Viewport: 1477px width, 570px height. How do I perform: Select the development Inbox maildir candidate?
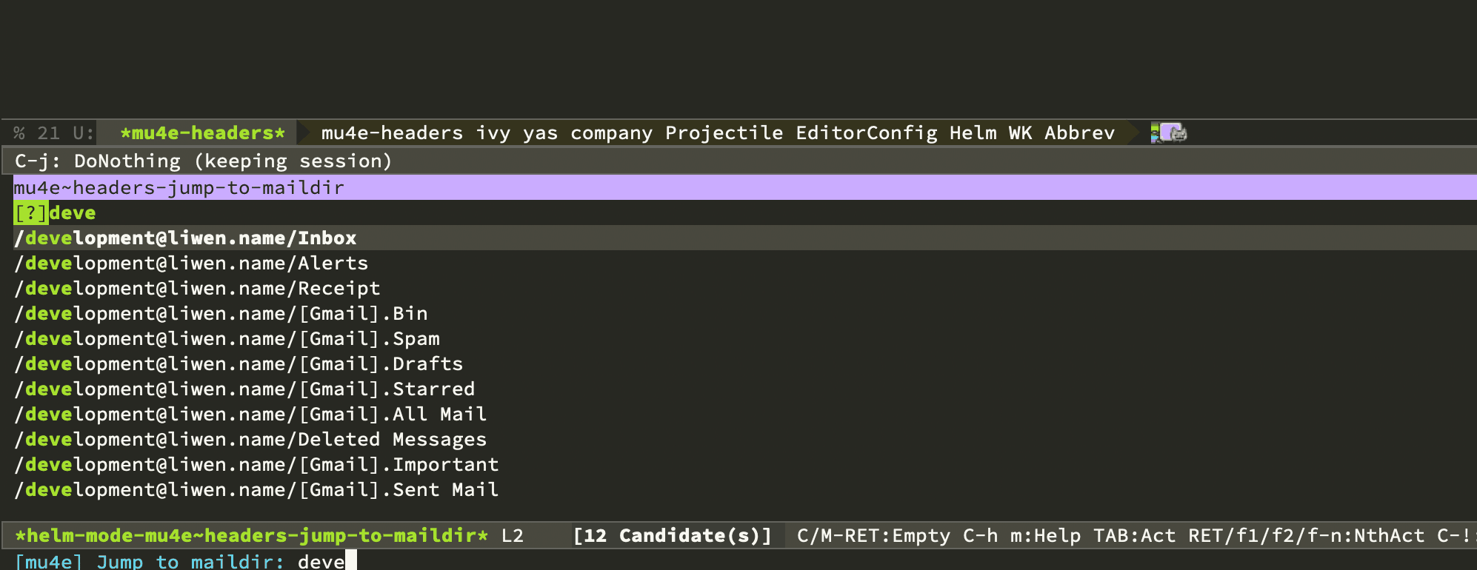(x=185, y=238)
